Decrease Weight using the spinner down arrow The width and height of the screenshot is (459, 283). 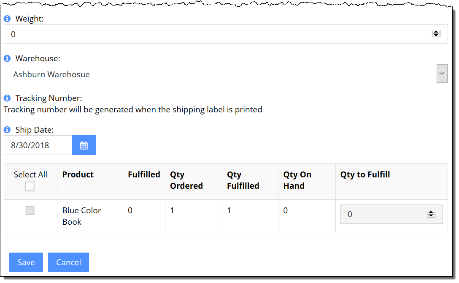(436, 35)
